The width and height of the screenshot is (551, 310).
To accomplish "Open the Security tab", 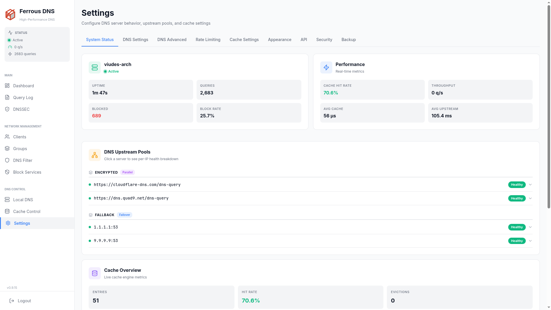I will 324,40.
